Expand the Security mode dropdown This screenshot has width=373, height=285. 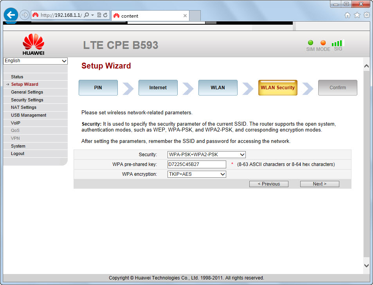[x=206, y=155]
